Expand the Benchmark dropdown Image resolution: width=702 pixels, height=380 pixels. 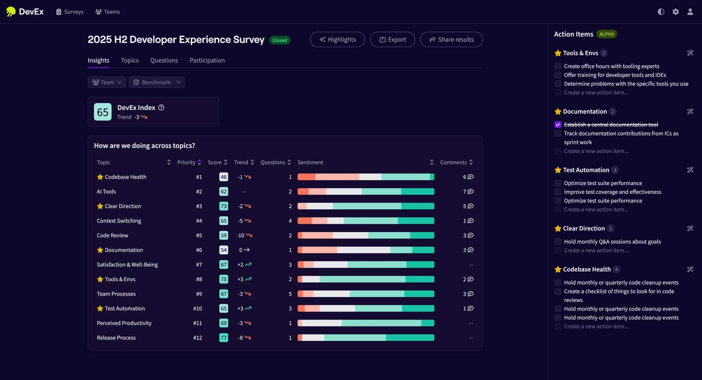point(157,82)
